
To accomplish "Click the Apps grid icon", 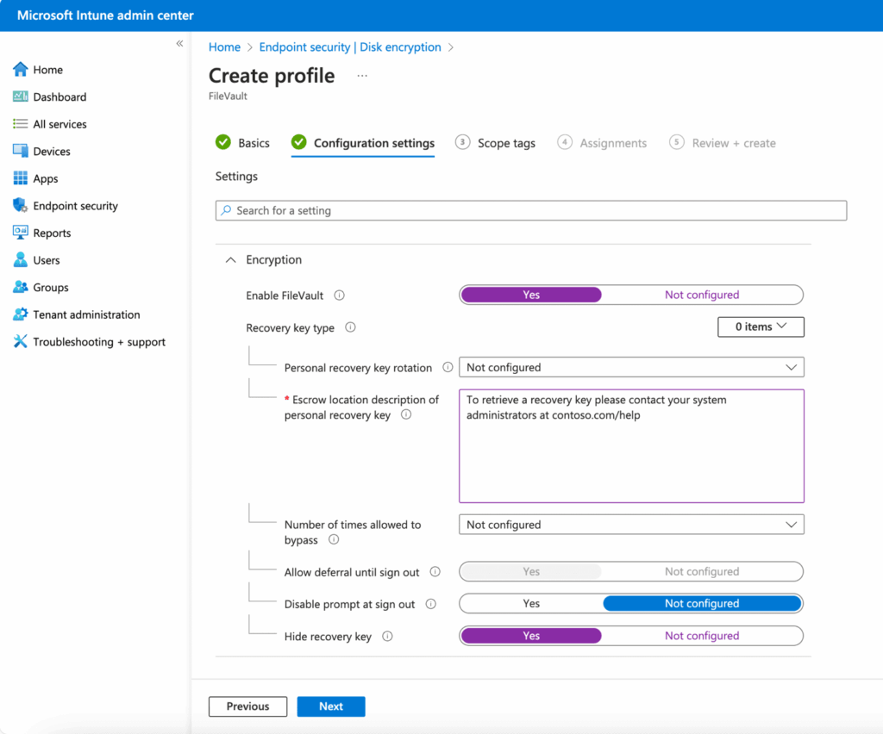I will tap(21, 178).
